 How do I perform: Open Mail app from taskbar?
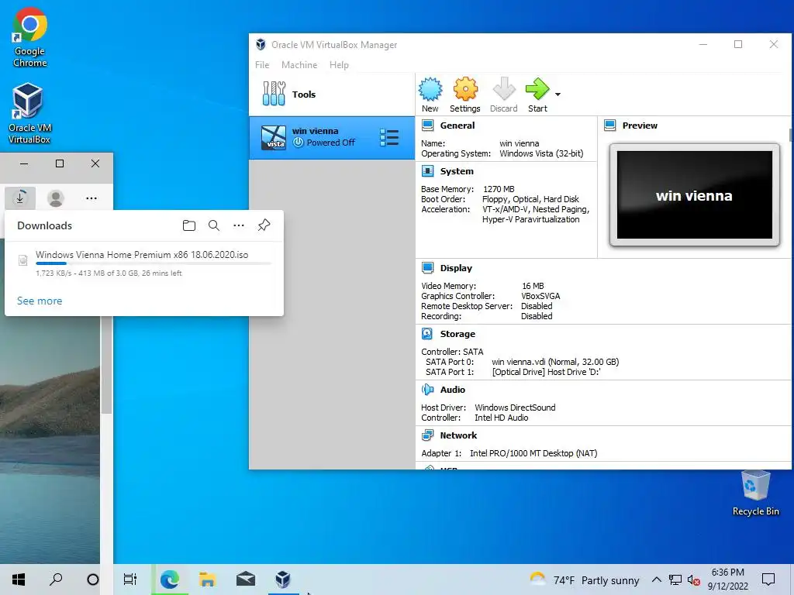pyautogui.click(x=246, y=580)
